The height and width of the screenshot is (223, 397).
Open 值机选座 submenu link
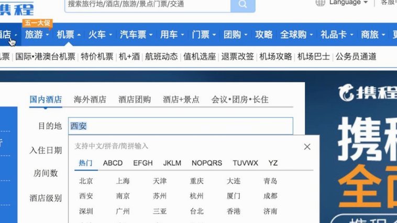point(200,56)
